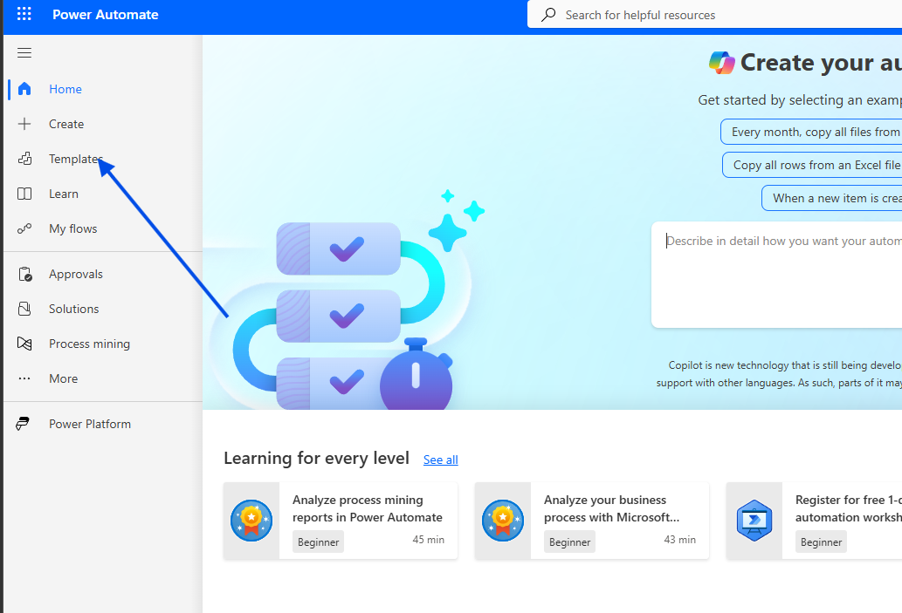The width and height of the screenshot is (902, 613).
Task: Choose 'Copy all rows from an Excel' suggestion
Action: 814,165
